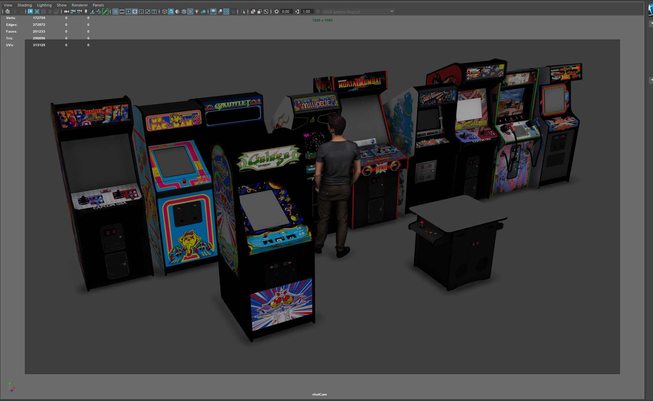Viewport: 653px width, 401px height.
Task: Toggle the Textured checker-sphere icon
Action: (x=190, y=12)
